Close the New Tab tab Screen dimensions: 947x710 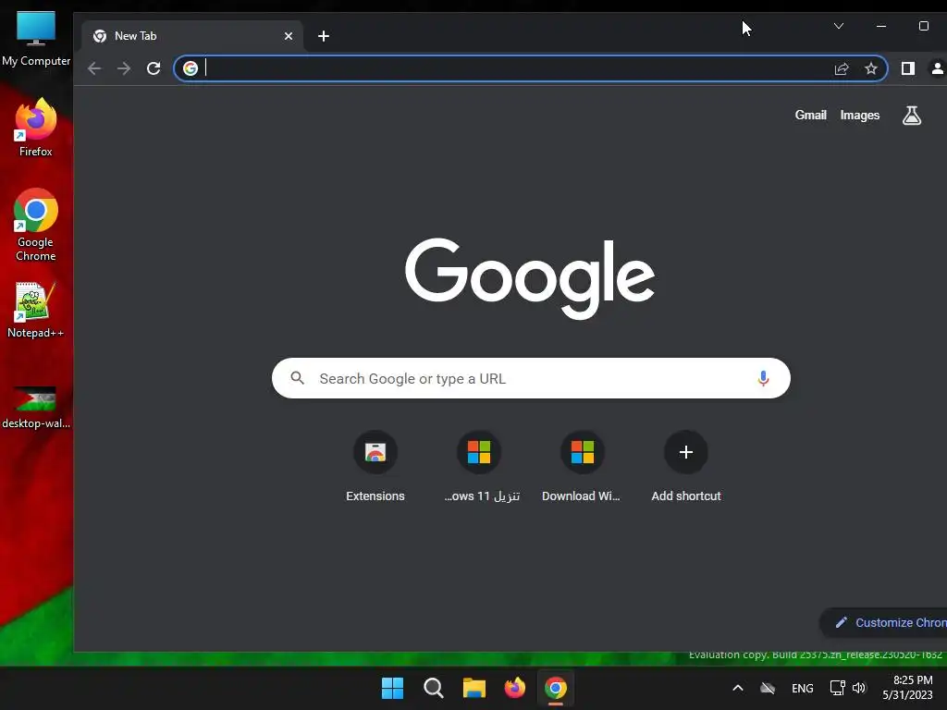289,36
